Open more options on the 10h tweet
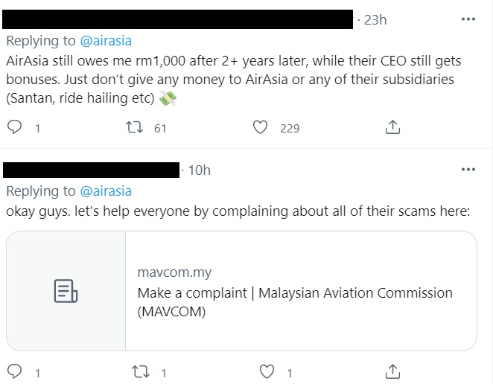Image resolution: width=493 pixels, height=384 pixels. 468,170
